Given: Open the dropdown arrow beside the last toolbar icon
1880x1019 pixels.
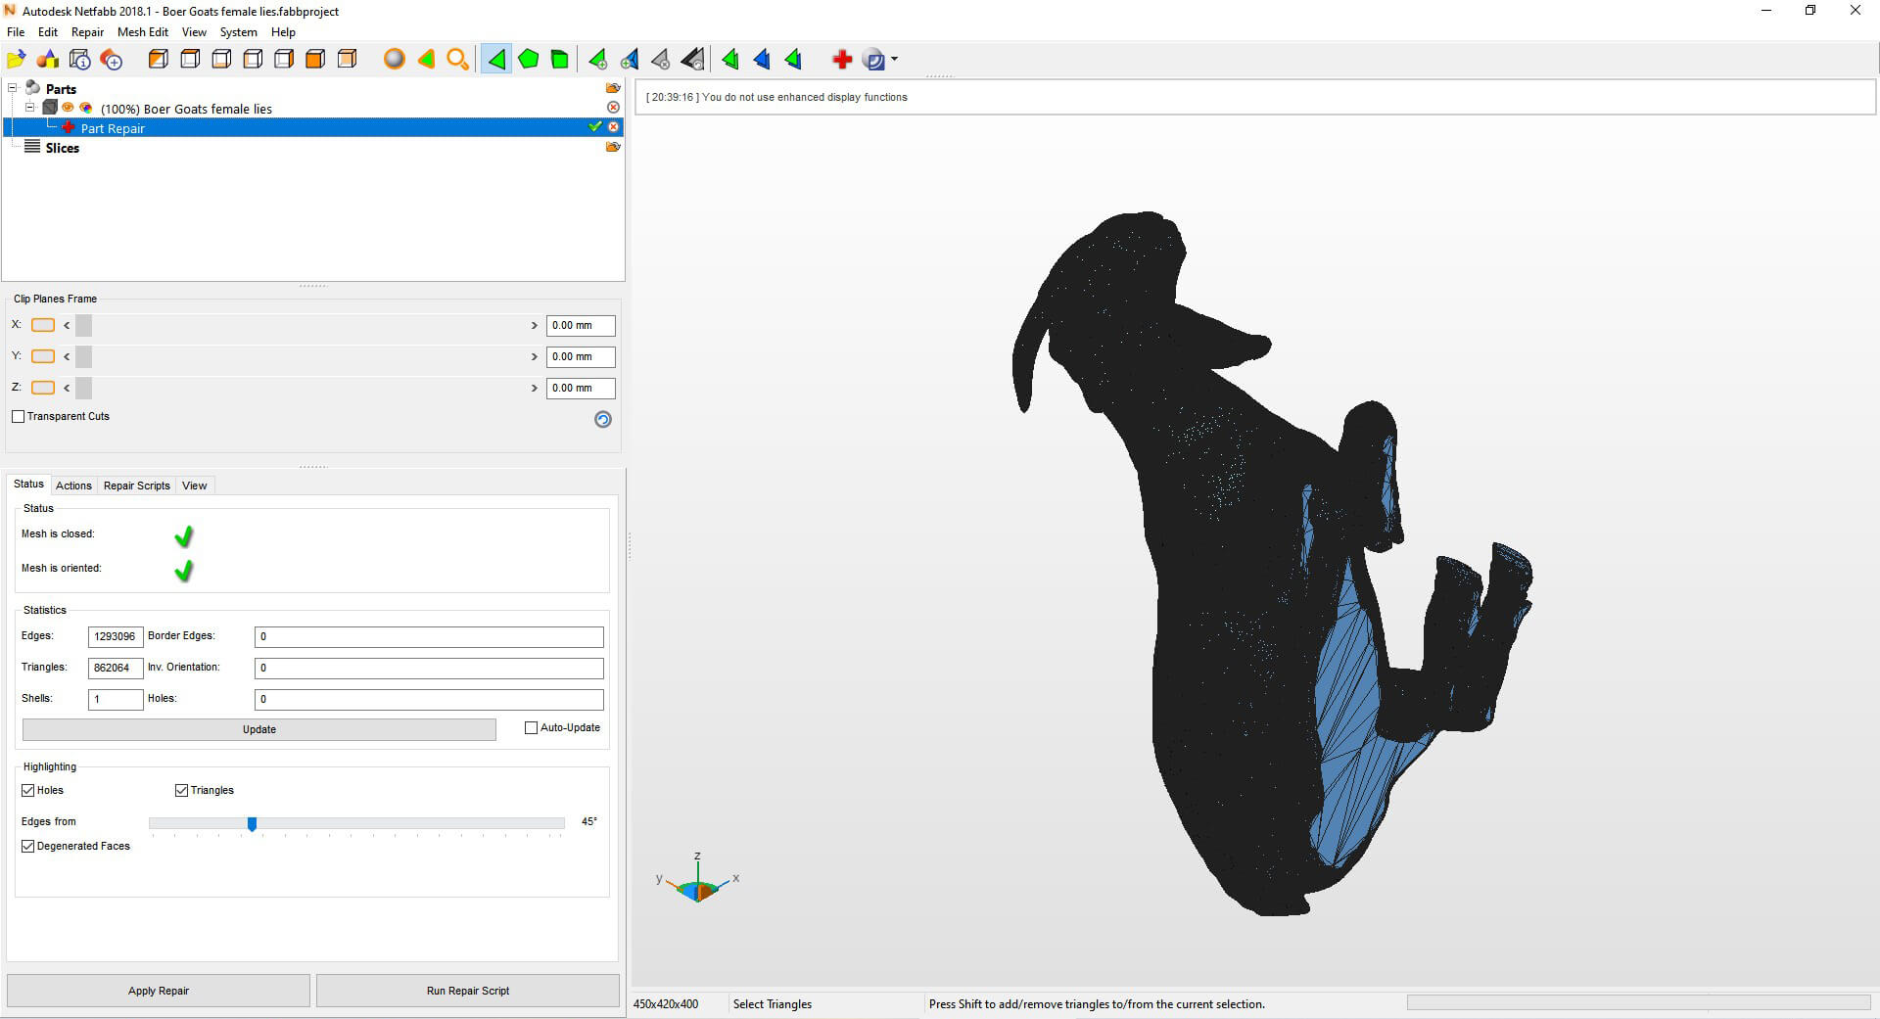Looking at the screenshot, I should [x=895, y=60].
